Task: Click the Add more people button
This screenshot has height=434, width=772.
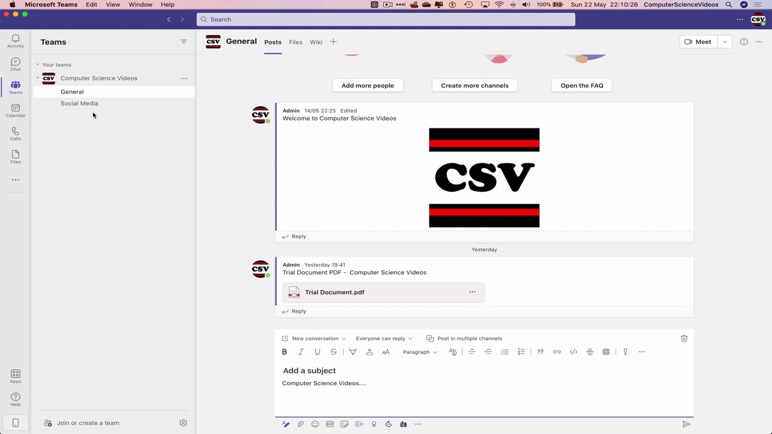Action: click(368, 86)
